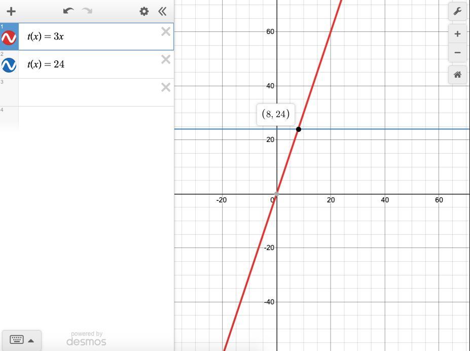This screenshot has height=351, width=470.
Task: Expand keyboard panel arrow
Action: coord(31,340)
